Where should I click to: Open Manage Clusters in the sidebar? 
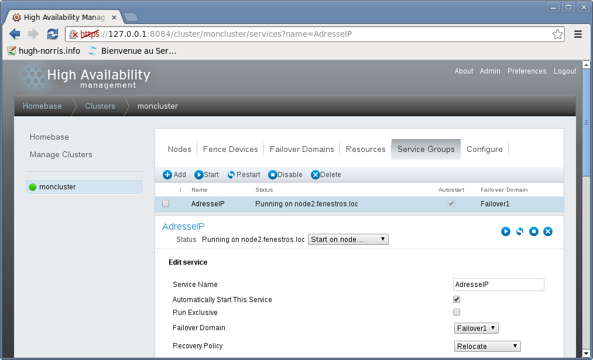point(61,154)
